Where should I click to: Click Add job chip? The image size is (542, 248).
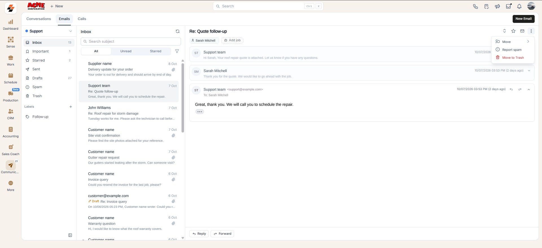[x=232, y=40]
